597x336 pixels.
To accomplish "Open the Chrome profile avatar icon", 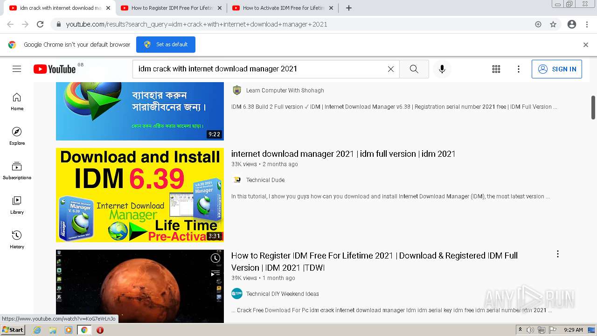I will pyautogui.click(x=572, y=24).
